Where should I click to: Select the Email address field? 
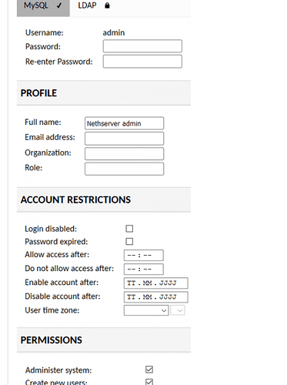click(x=124, y=139)
